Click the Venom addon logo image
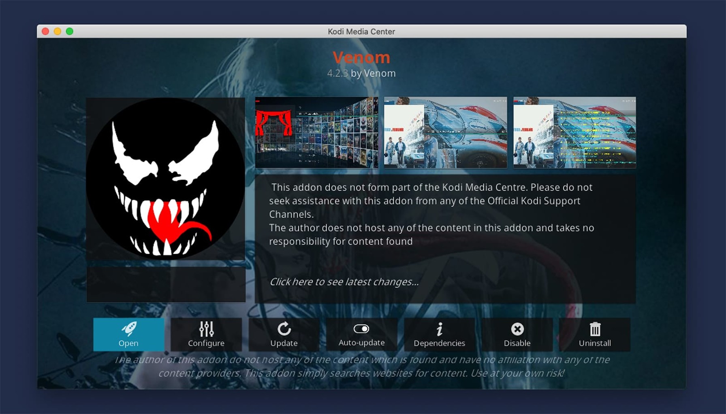Image resolution: width=726 pixels, height=414 pixels. tap(166, 178)
